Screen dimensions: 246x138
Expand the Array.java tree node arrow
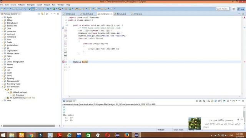11,95
